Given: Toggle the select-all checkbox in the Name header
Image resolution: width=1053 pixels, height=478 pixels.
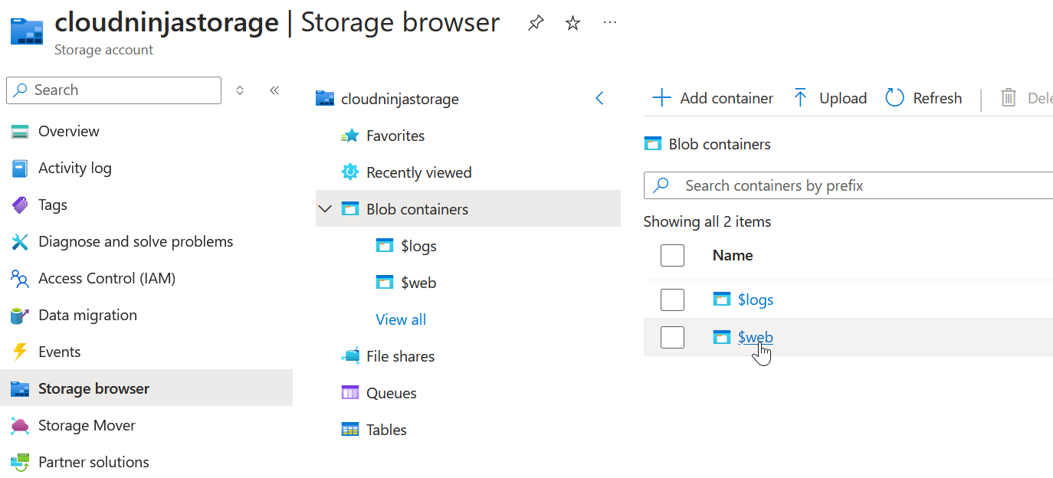Looking at the screenshot, I should point(672,255).
